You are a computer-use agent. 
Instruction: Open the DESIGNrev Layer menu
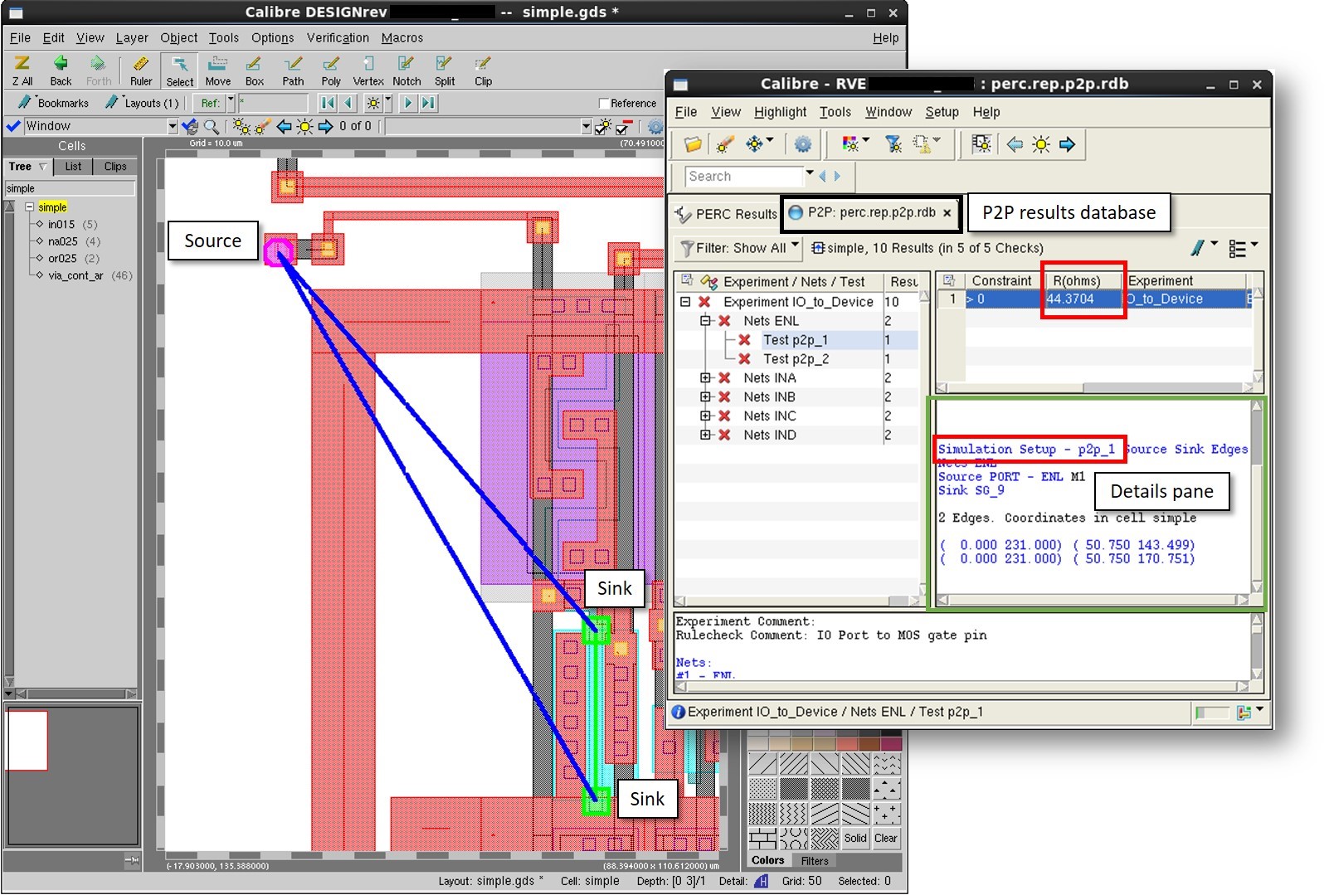click(132, 38)
